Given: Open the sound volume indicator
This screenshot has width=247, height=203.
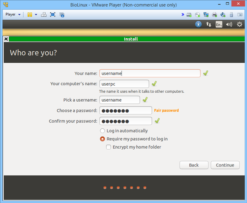Looking at the screenshot, I should point(229,25).
